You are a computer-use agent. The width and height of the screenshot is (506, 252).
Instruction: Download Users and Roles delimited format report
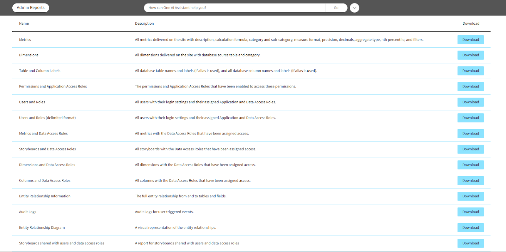[470, 118]
